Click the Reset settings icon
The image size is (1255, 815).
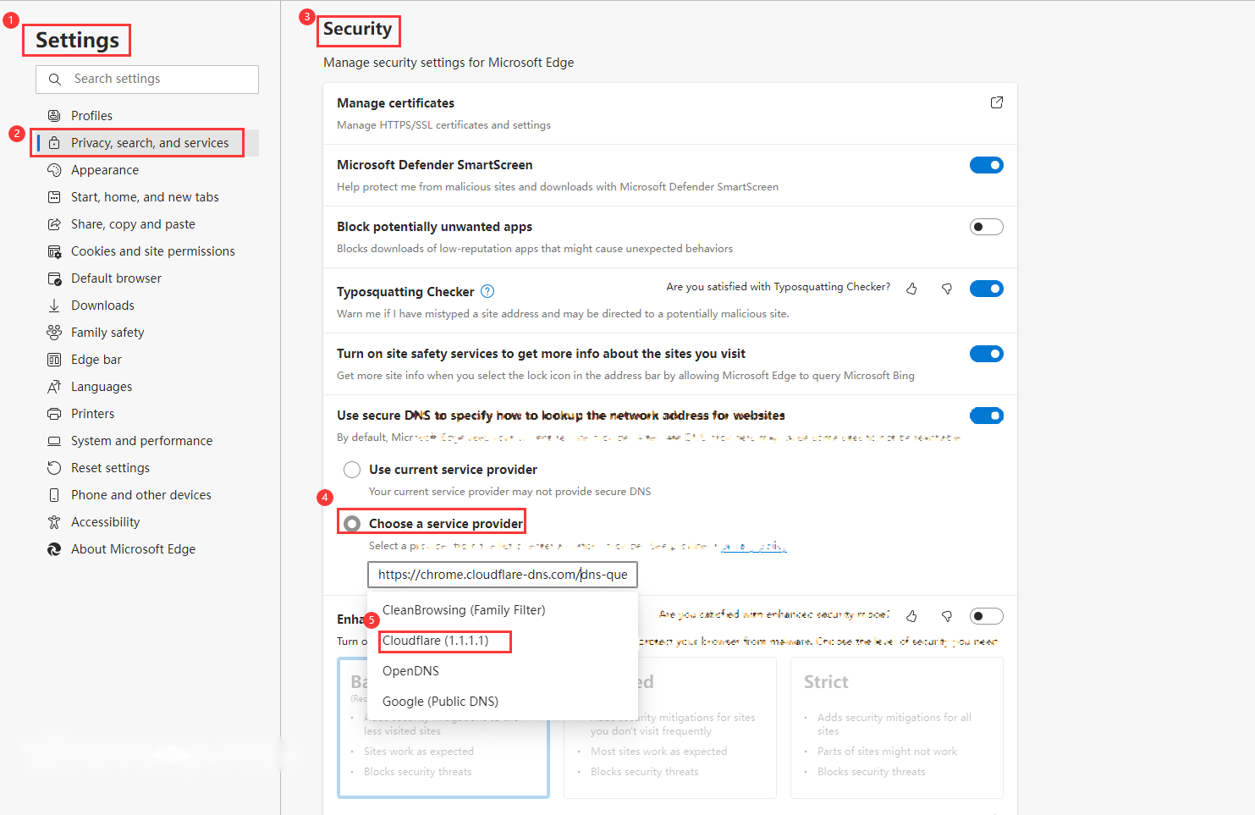[54, 468]
